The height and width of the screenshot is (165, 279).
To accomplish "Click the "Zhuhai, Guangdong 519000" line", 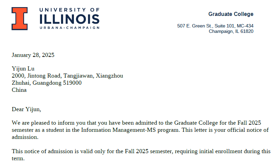I will (46, 83).
